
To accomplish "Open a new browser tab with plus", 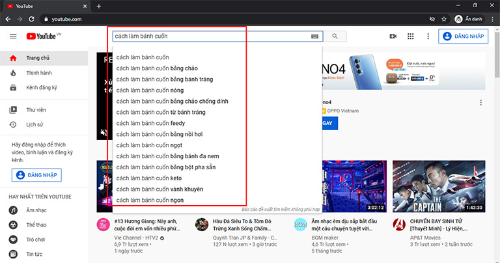I will tap(99, 6).
